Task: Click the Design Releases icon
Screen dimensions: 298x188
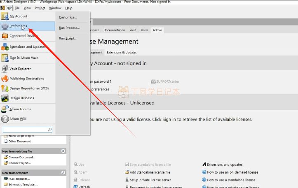Action: (5, 98)
